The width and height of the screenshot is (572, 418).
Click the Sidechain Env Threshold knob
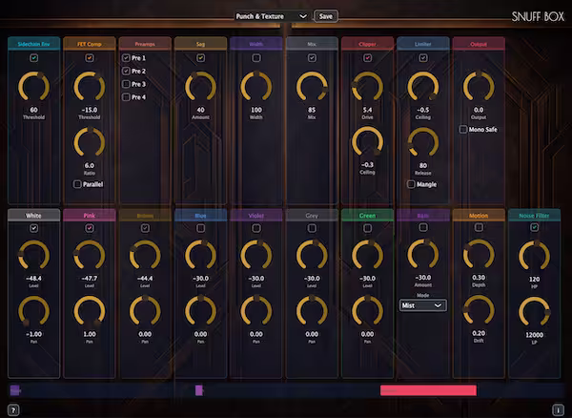(x=33, y=88)
